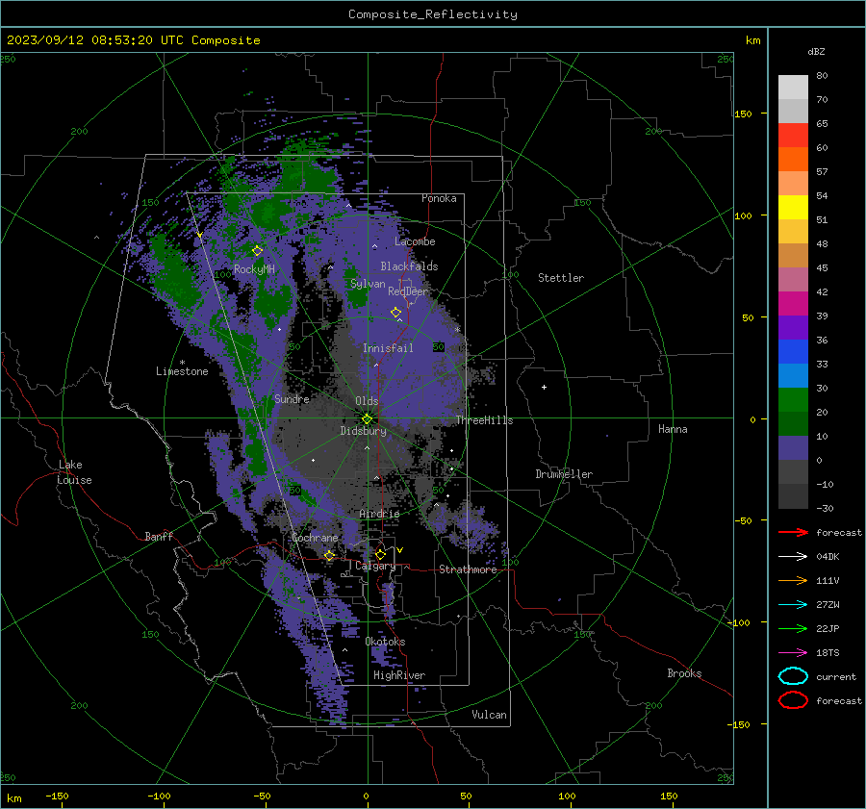Select the Innisfail label
The width and height of the screenshot is (866, 809).
[388, 348]
